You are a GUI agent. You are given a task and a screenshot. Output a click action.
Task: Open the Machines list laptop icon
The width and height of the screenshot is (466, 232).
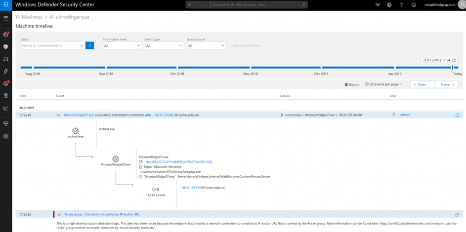[x=5, y=59]
